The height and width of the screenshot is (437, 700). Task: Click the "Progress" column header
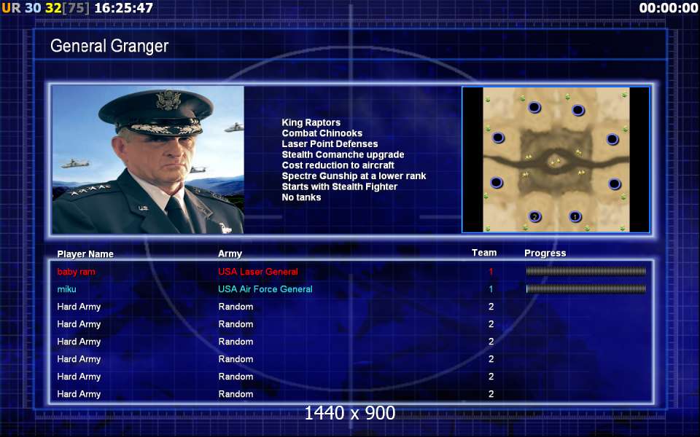tap(545, 253)
